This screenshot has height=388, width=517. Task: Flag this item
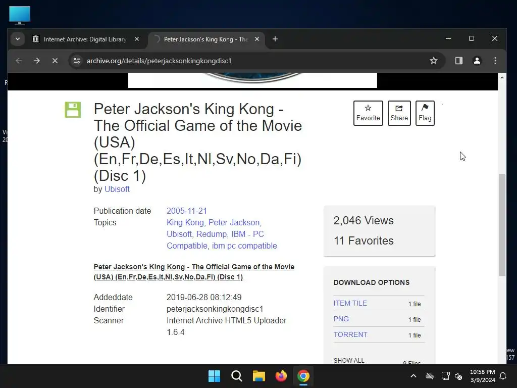pyautogui.click(x=425, y=113)
